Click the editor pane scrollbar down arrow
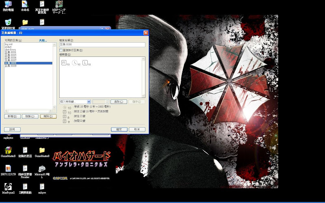This screenshot has height=203, width=325. pos(143,95)
